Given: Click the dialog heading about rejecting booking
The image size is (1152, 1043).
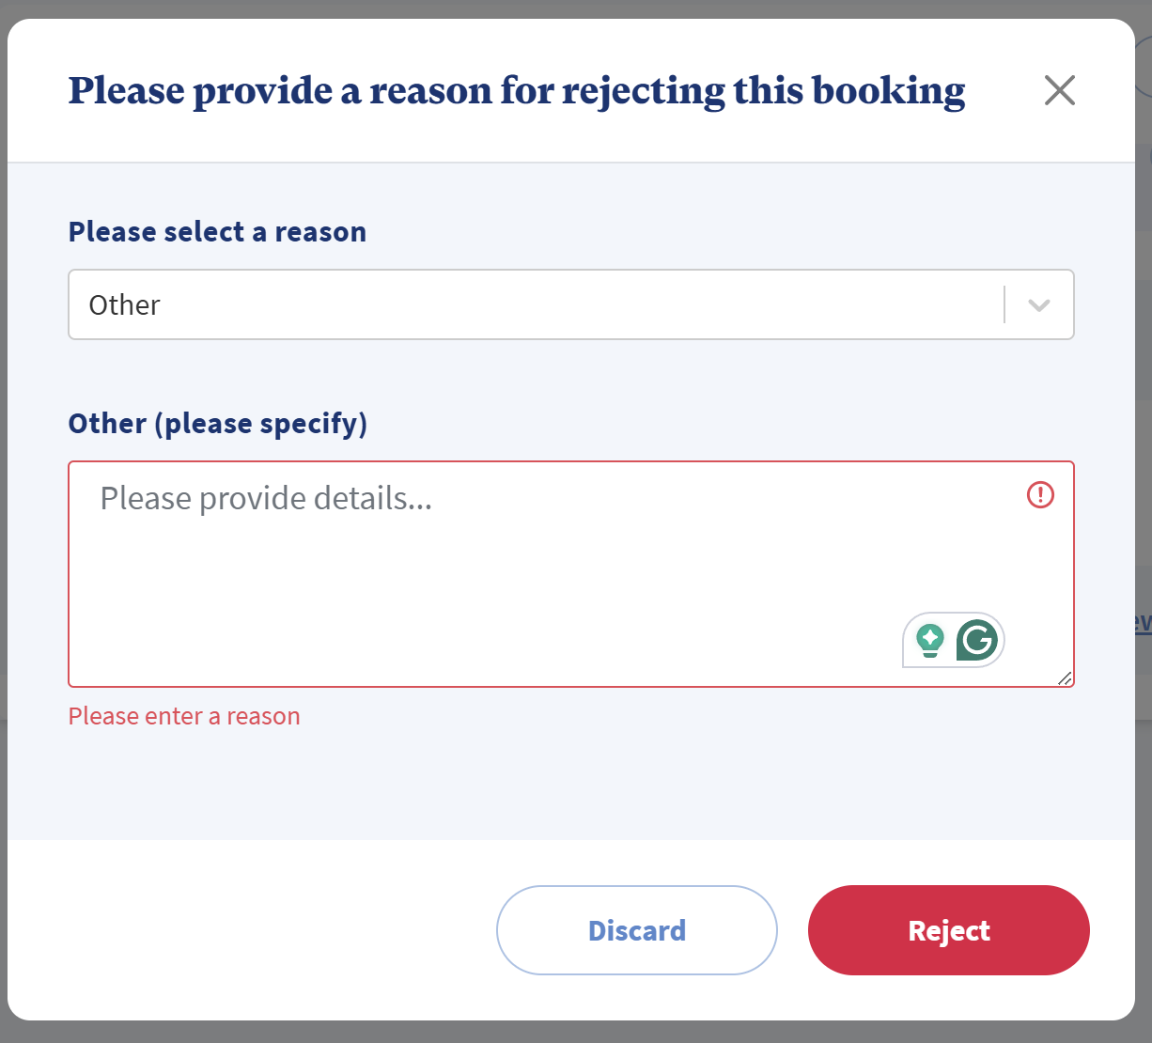Looking at the screenshot, I should (x=517, y=91).
